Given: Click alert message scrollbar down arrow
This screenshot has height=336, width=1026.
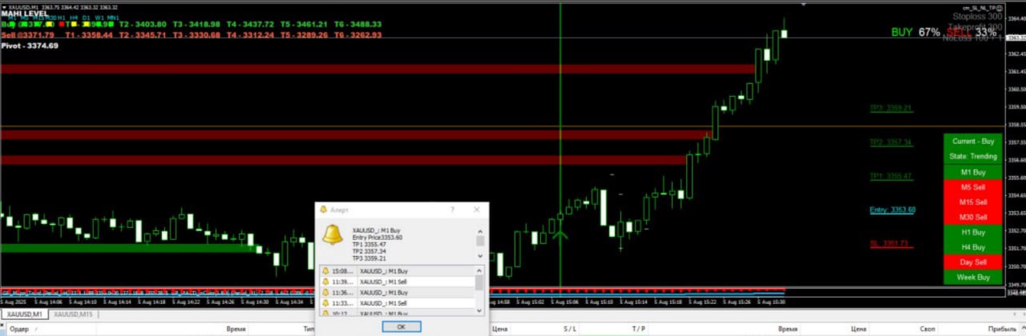Looking at the screenshot, I should (x=480, y=256).
